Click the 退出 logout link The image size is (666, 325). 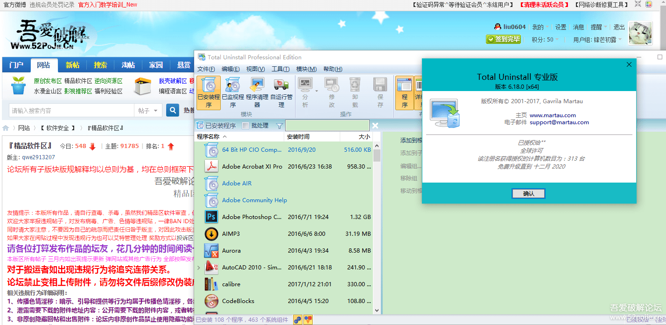click(619, 27)
